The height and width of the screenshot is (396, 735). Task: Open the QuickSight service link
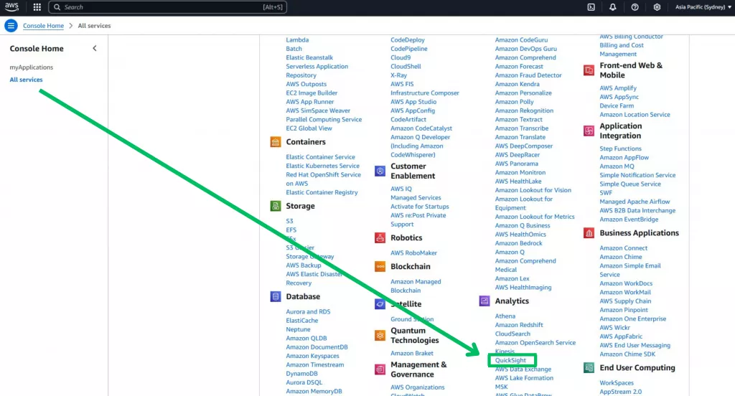click(510, 360)
